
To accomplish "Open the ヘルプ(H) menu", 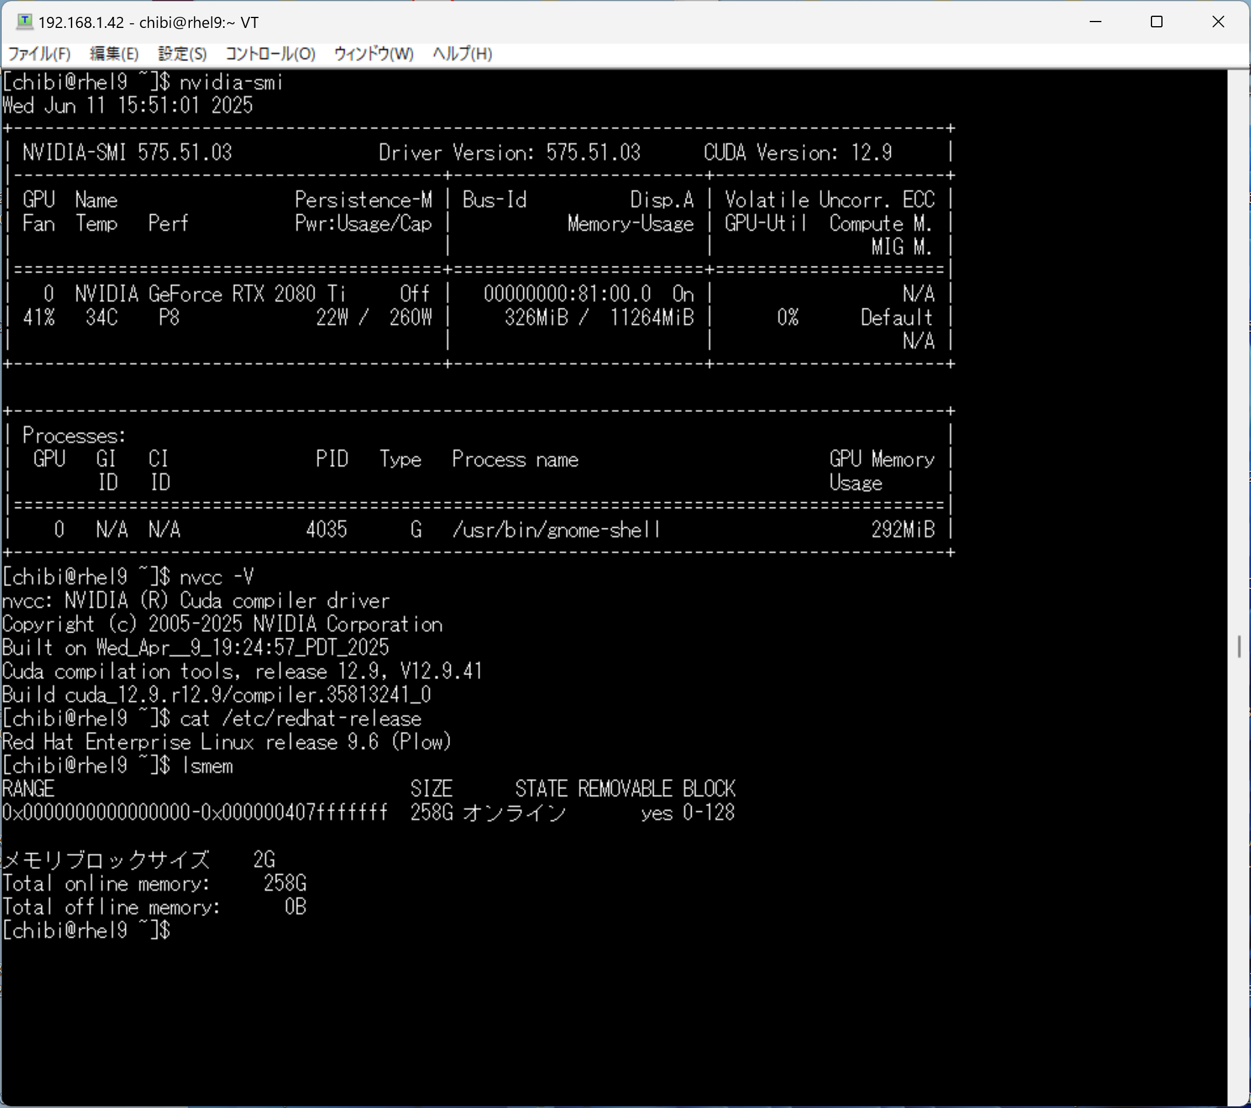I will 462,54.
